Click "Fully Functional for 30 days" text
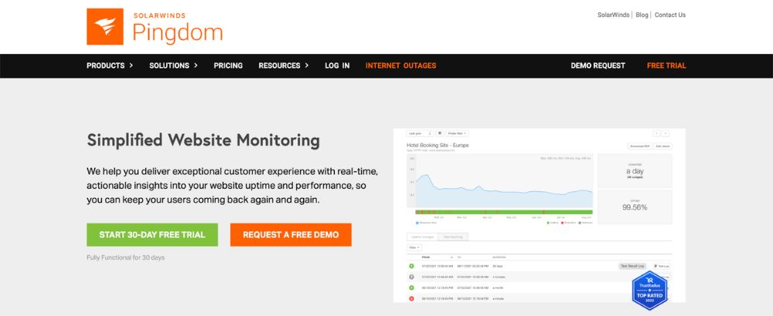The width and height of the screenshot is (773, 316). [126, 257]
